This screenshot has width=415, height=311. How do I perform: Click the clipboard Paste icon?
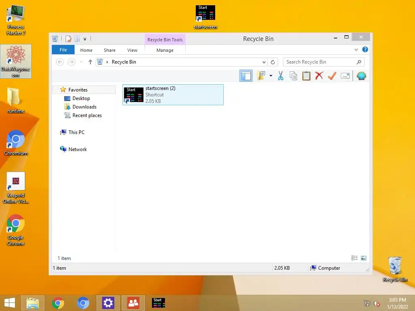click(306, 76)
